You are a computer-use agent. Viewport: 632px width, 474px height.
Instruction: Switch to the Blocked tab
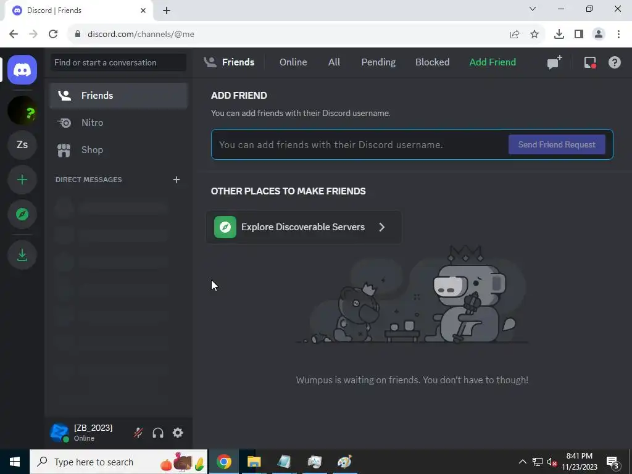point(432,62)
